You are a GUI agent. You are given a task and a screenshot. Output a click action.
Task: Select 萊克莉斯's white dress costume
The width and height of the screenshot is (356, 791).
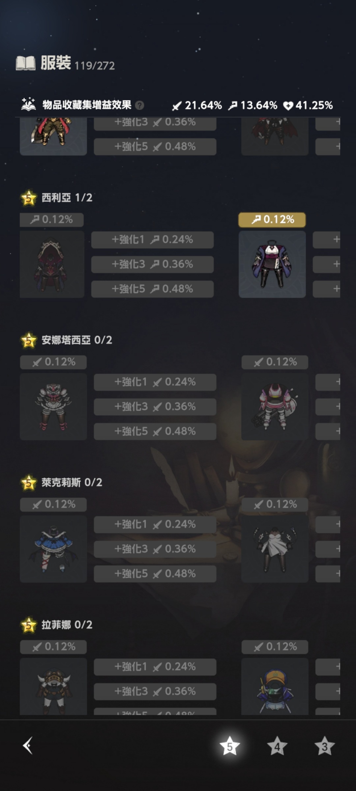tap(275, 549)
